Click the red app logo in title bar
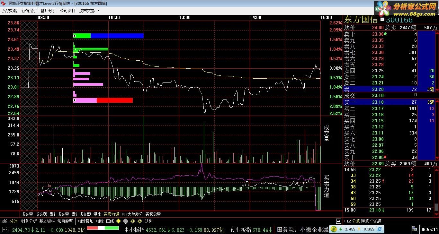439x234 pixels. tap(4, 3)
